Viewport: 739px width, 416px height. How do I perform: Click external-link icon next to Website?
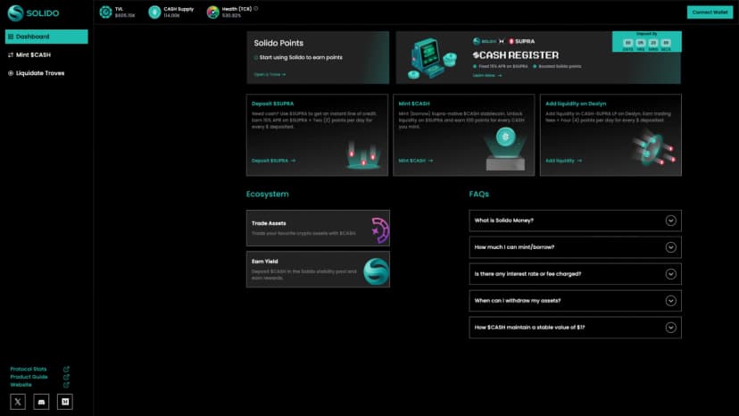(x=66, y=385)
